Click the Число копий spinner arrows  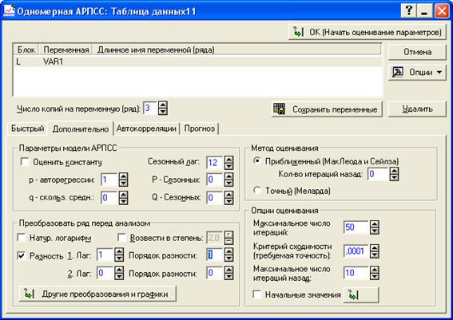(163, 109)
